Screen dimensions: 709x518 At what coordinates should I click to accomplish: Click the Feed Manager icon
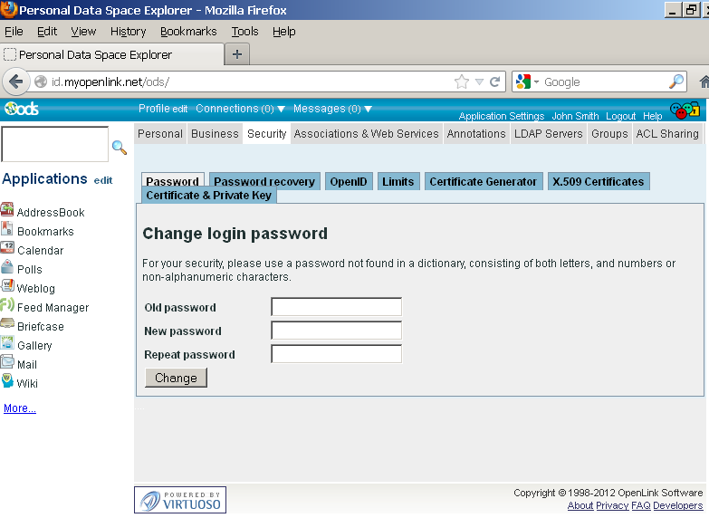click(7, 306)
